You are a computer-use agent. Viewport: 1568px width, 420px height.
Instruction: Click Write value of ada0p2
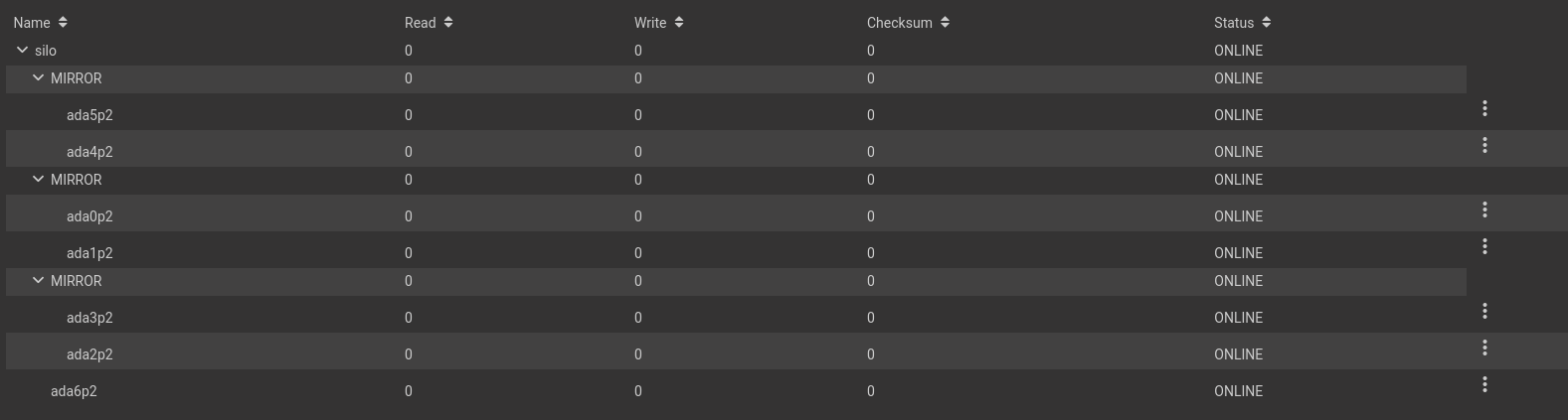(x=638, y=216)
